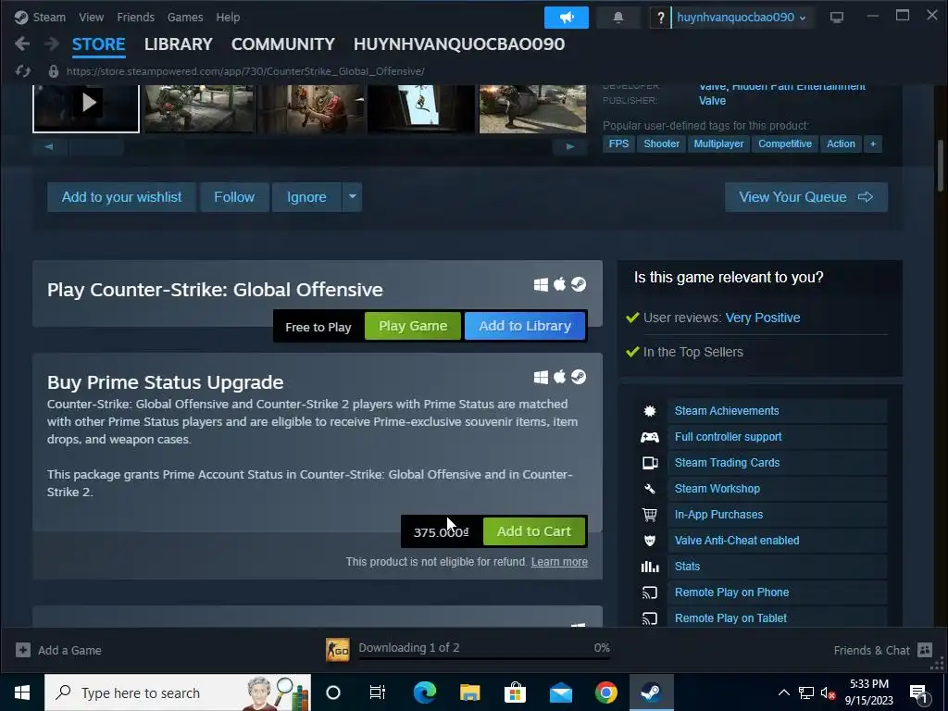Click the page vertical scrollbar
The height and width of the screenshot is (711, 948).
[941, 167]
